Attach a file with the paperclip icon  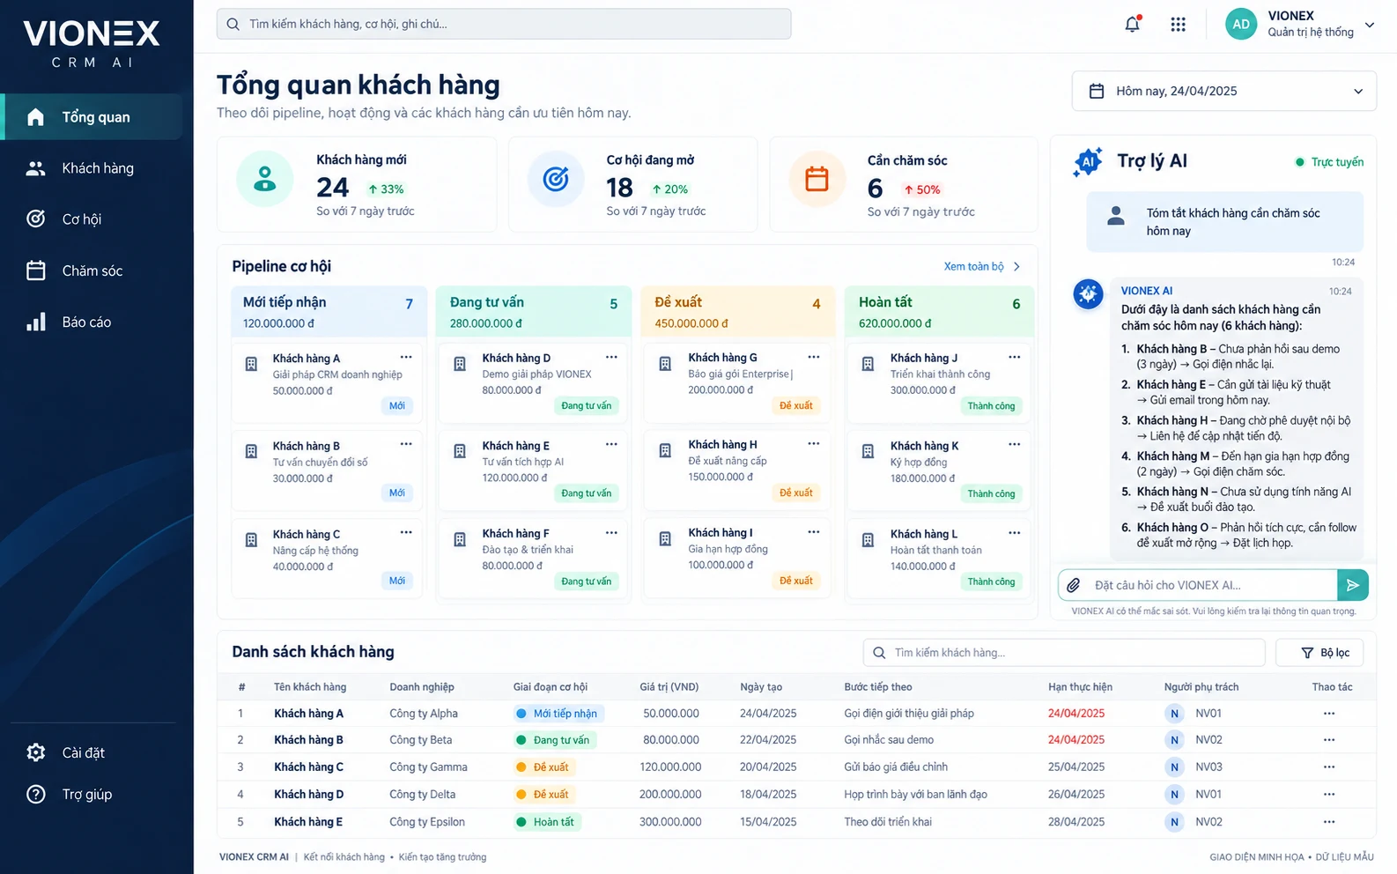coord(1073,585)
